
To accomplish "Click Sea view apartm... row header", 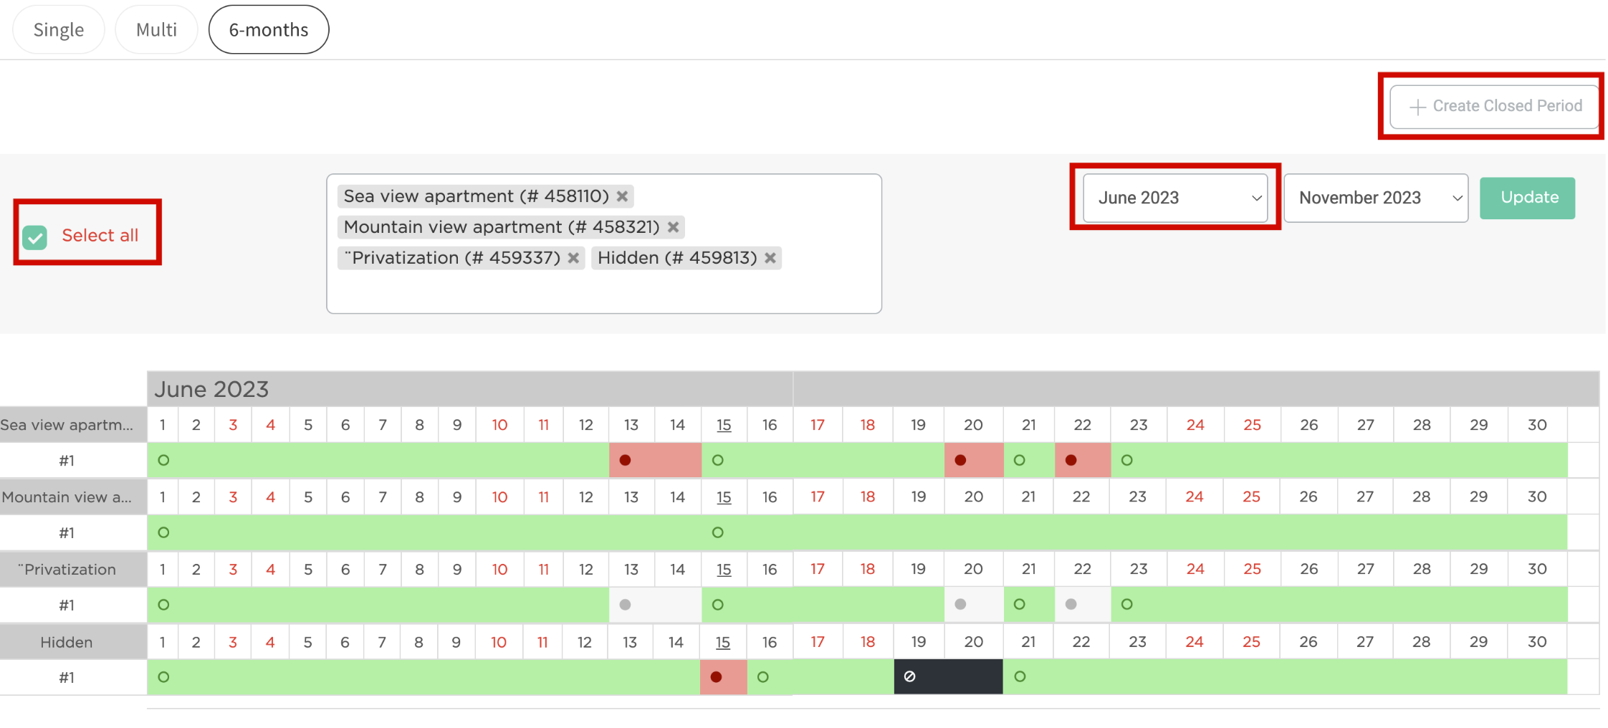I will pyautogui.click(x=73, y=425).
